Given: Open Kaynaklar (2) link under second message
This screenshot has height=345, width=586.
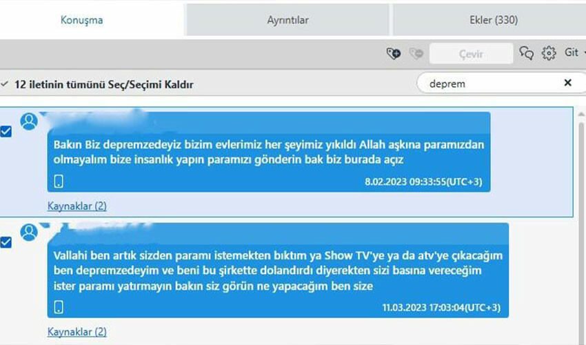Looking at the screenshot, I should pos(77,332).
